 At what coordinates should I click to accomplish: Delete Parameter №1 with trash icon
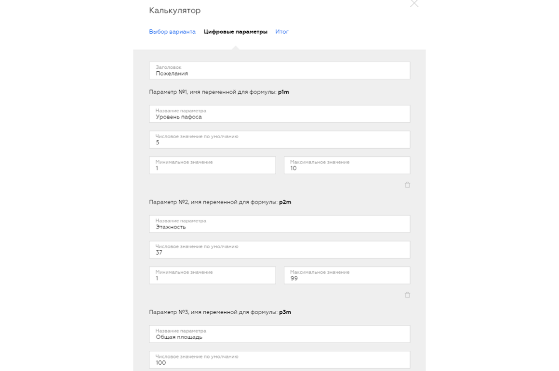pyautogui.click(x=407, y=185)
